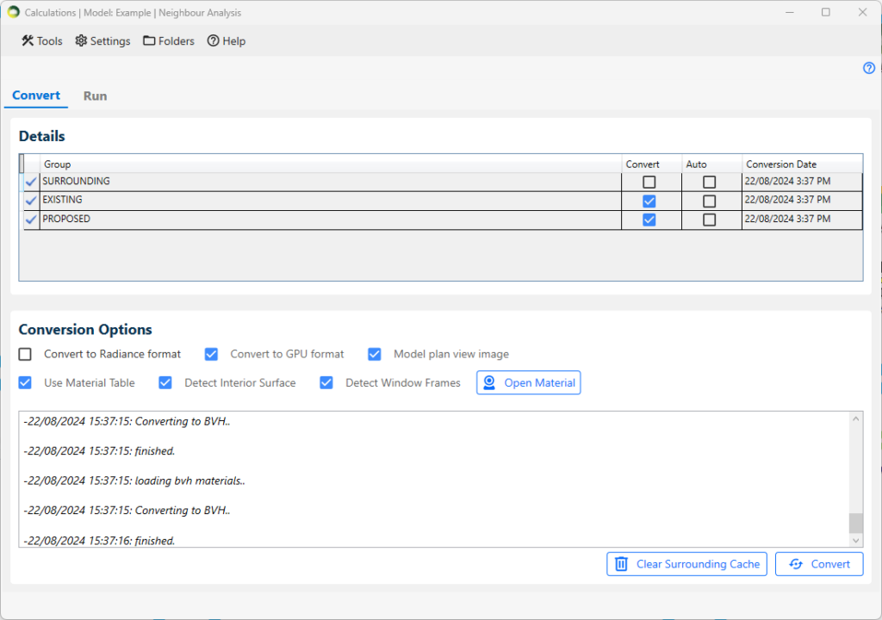Image resolution: width=882 pixels, height=620 pixels.
Task: Enable Auto checkbox for SURROUNDING group
Action: 710,183
